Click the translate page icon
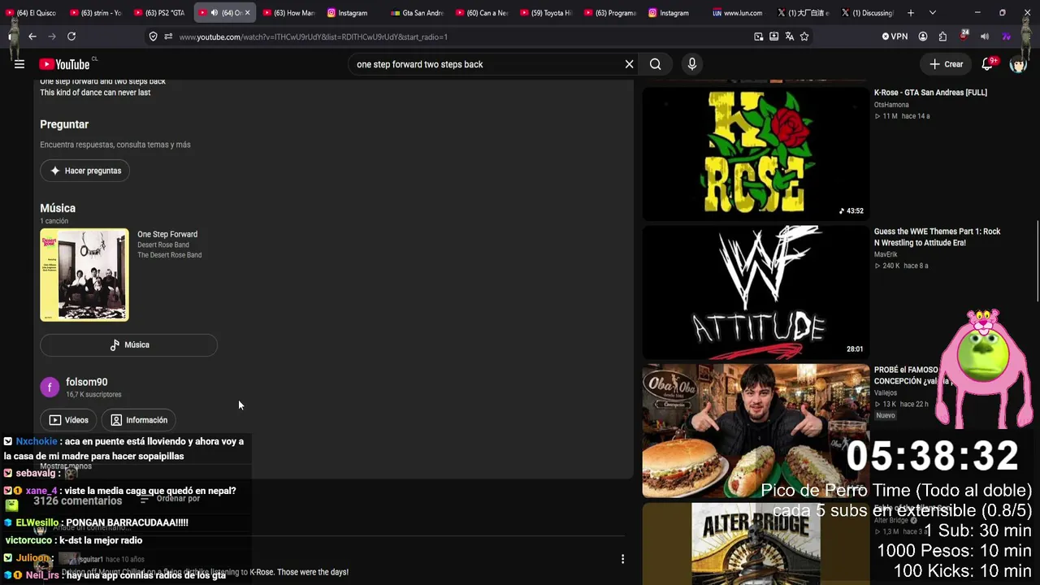1040x585 pixels. pyautogui.click(x=789, y=37)
